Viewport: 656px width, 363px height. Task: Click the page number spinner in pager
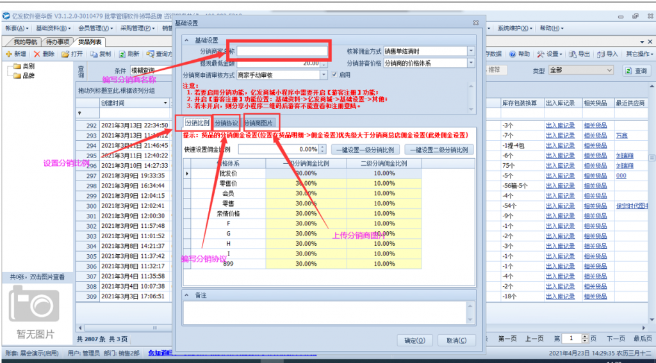[x=585, y=338]
